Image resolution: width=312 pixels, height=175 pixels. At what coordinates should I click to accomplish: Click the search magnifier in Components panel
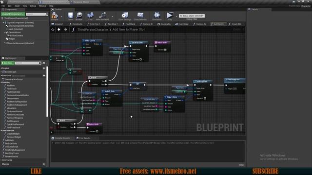(47, 14)
